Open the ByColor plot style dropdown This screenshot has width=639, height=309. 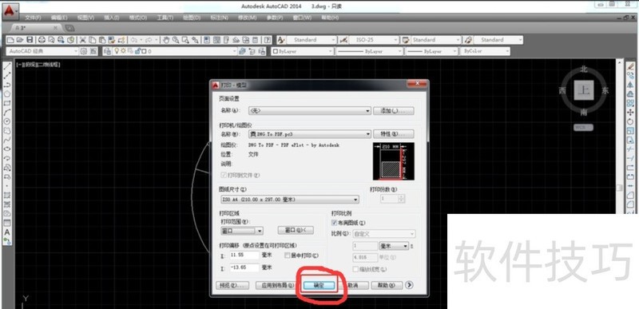tap(485, 51)
